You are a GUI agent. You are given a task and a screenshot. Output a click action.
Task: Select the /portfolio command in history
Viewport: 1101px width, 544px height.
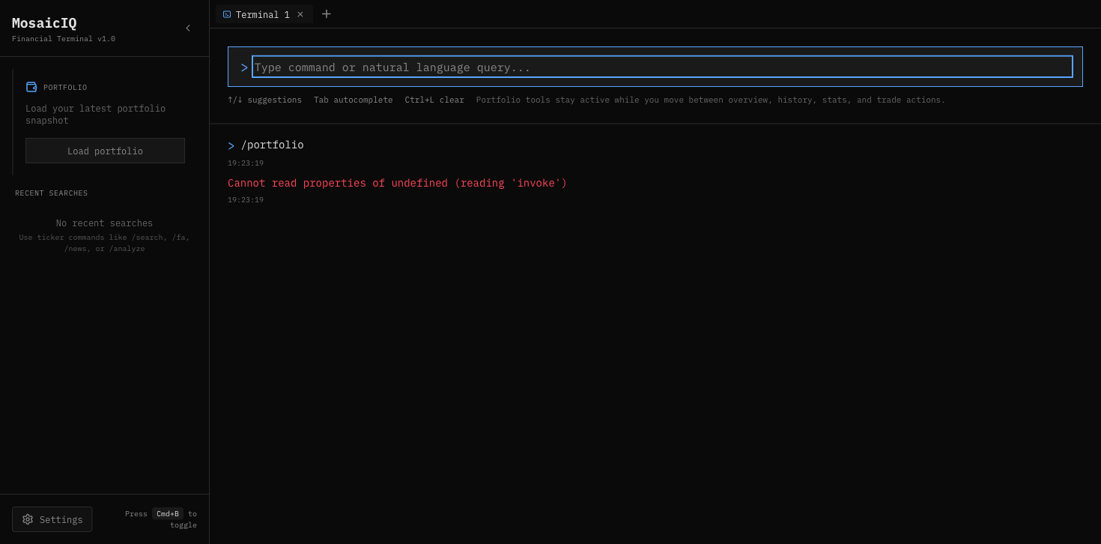tap(272, 145)
